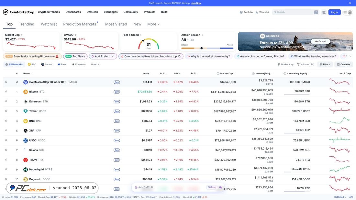
Task: Click the Altcoin Season slider marker
Action: tap(201, 48)
